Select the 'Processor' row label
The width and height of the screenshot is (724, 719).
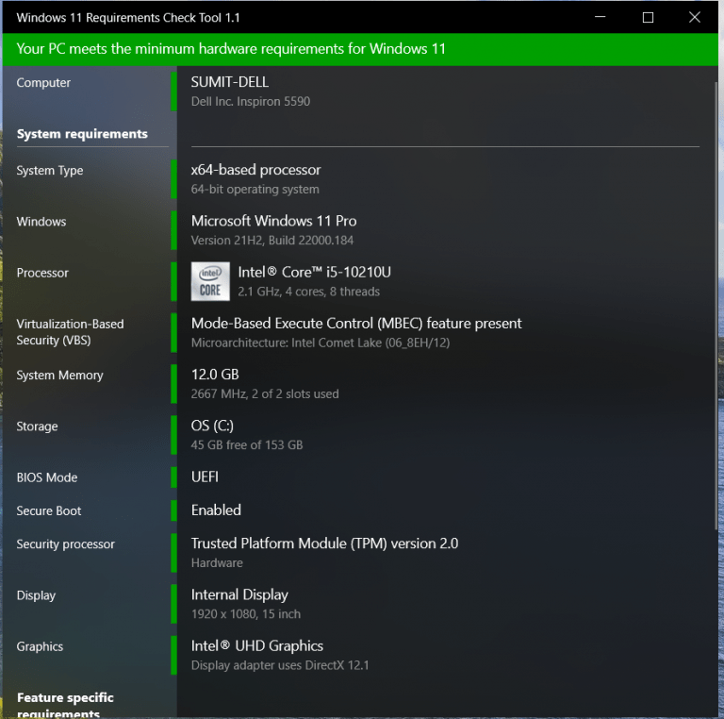42,273
